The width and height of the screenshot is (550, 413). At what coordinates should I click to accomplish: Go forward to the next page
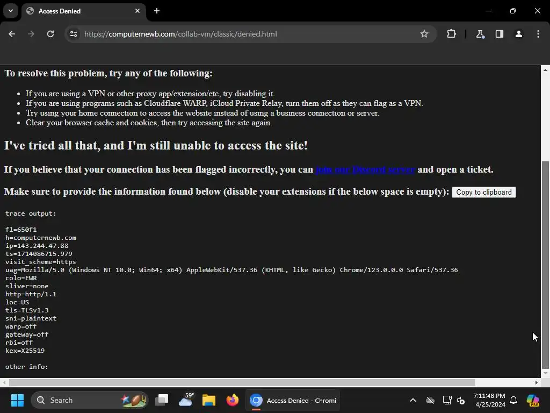click(31, 34)
